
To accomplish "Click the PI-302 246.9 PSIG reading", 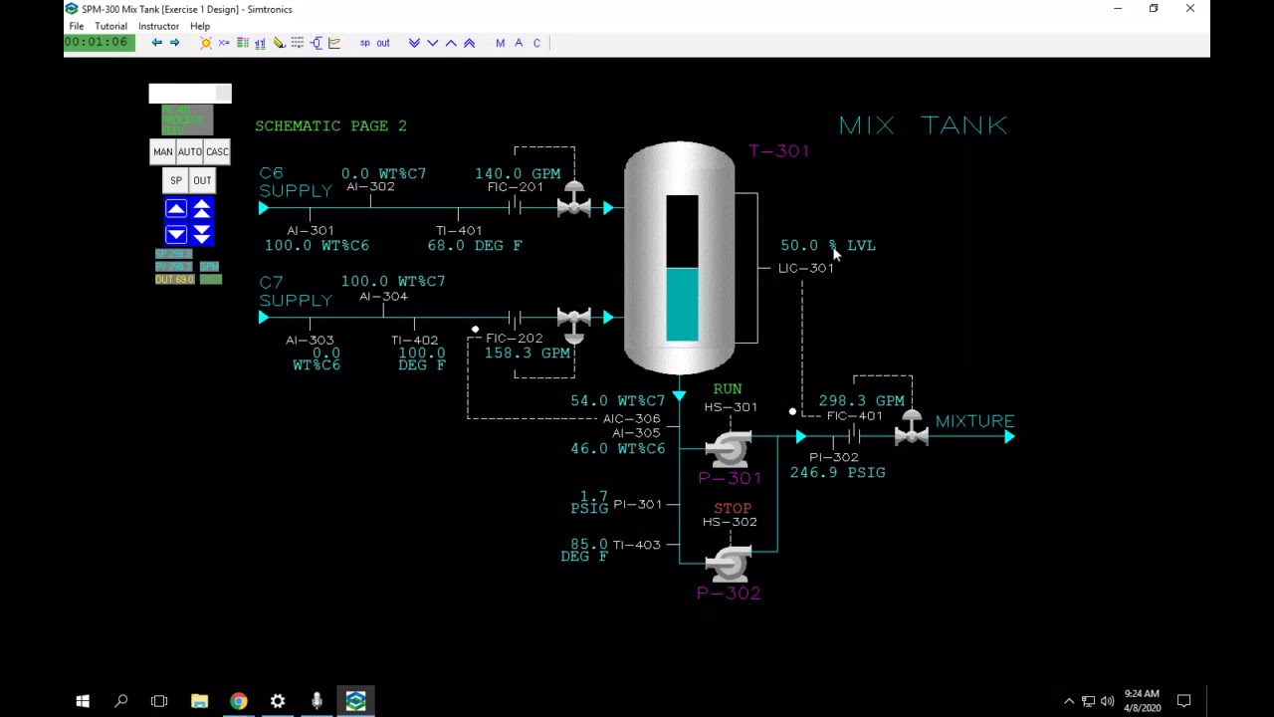I will click(x=837, y=472).
